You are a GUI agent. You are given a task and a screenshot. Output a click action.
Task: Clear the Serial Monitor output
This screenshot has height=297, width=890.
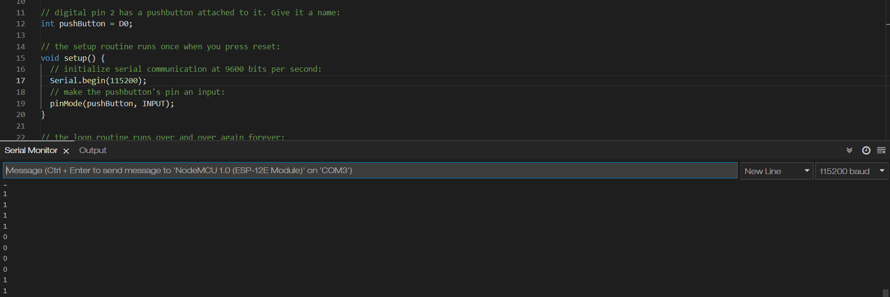click(881, 150)
